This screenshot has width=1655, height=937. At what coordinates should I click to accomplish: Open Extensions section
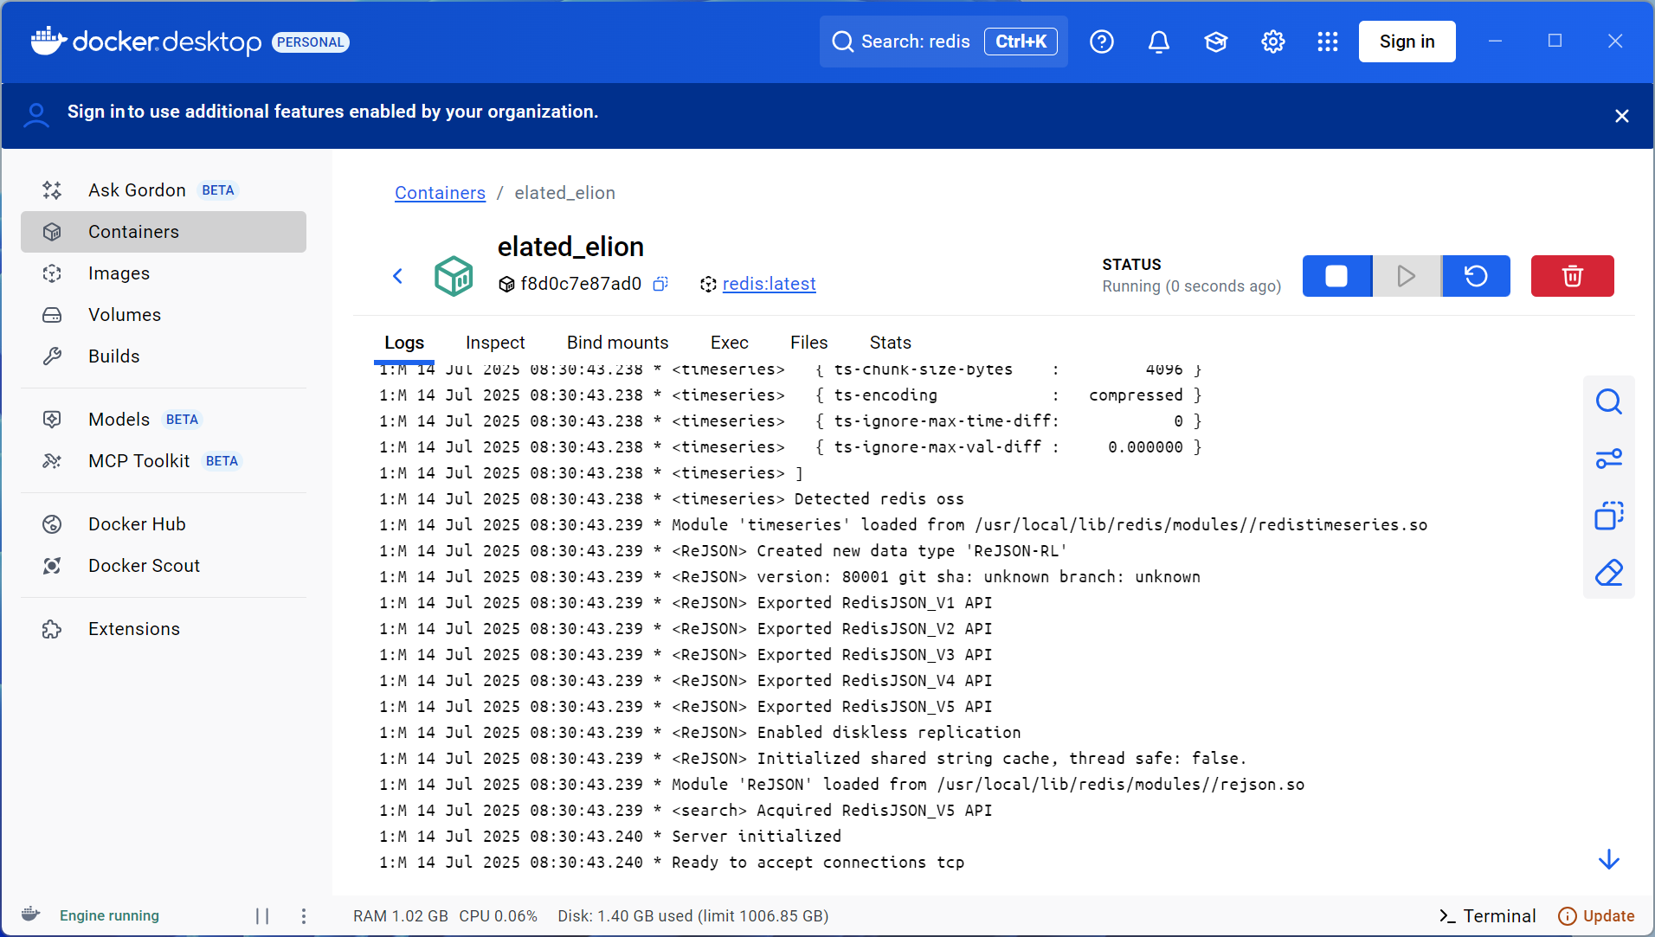pyautogui.click(x=164, y=629)
